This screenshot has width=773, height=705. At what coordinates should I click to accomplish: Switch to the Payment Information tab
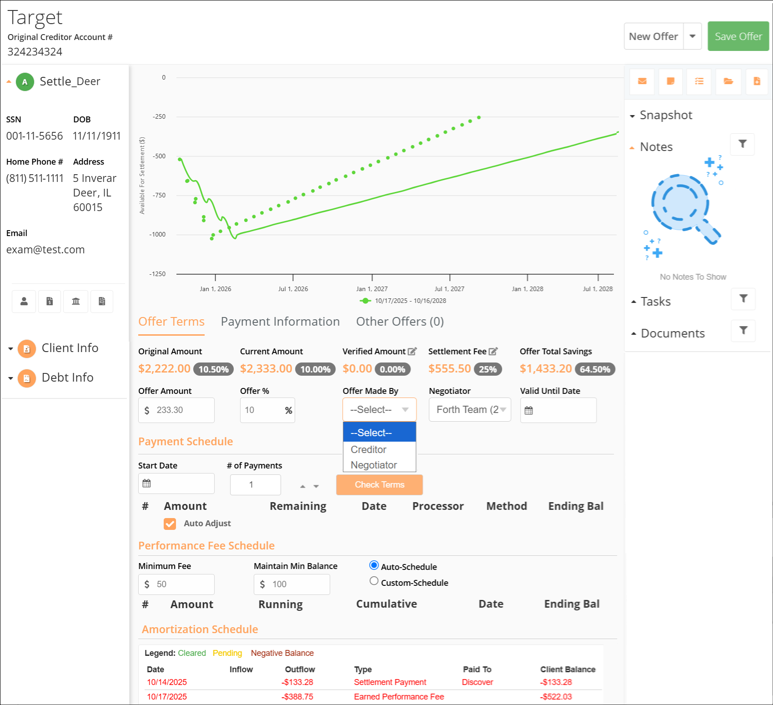[x=280, y=322]
